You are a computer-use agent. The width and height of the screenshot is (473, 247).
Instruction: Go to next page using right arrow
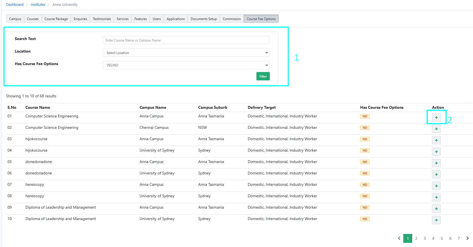point(467,238)
